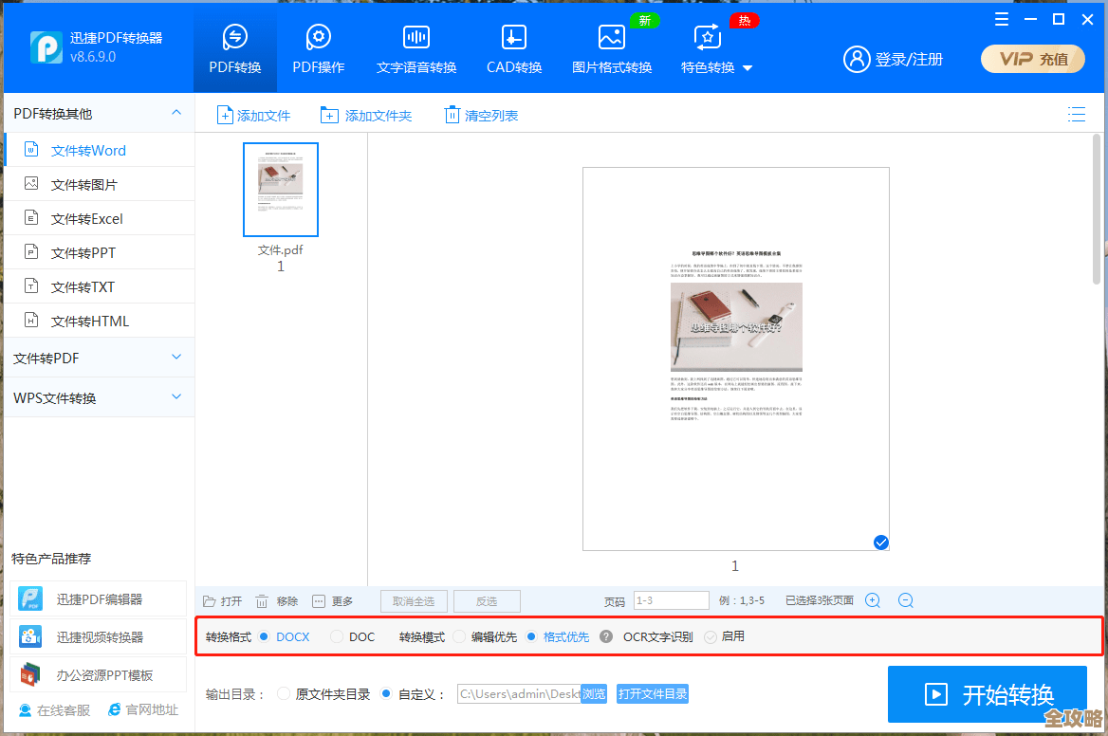Switch conversion mode to 编辑优先

(x=459, y=636)
